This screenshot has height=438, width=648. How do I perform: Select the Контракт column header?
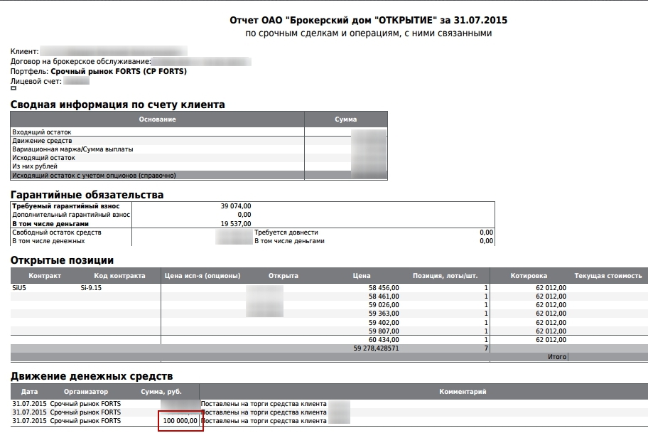point(45,276)
